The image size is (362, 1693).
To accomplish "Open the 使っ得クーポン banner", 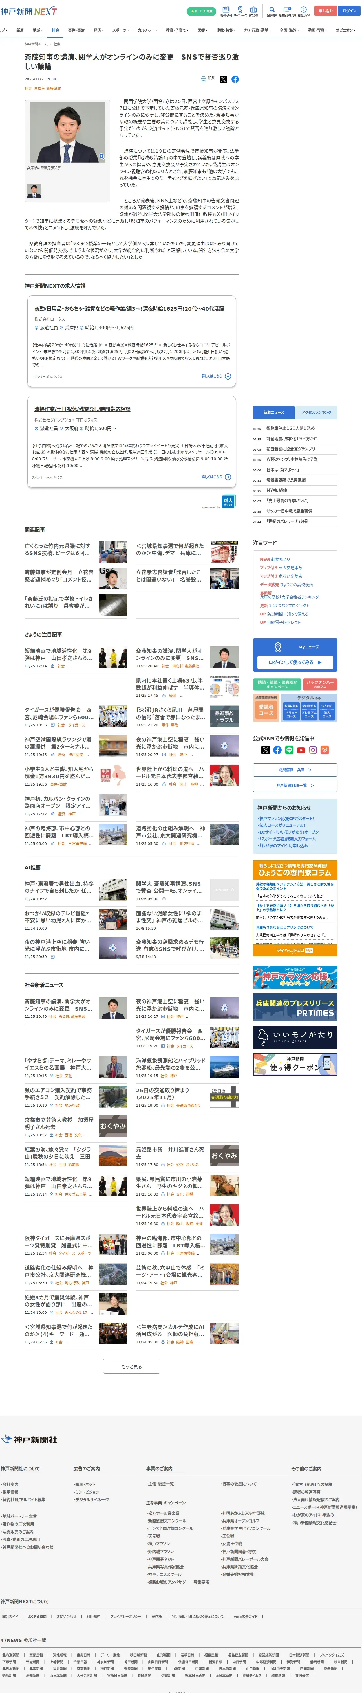I will [295, 1064].
